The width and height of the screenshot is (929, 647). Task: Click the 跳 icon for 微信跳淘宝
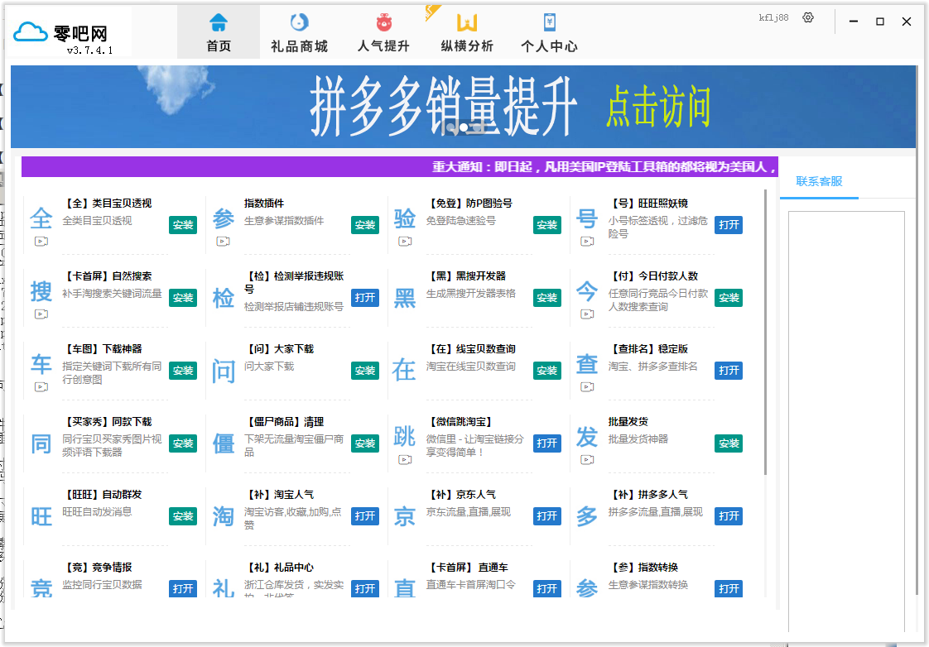point(405,437)
